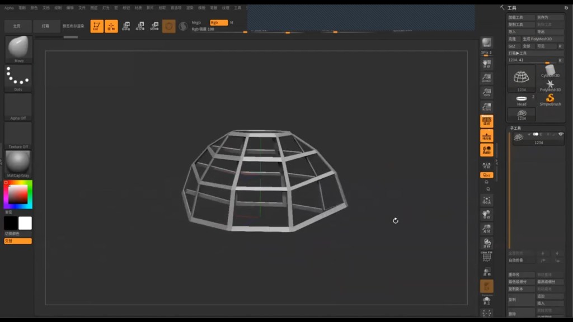This screenshot has height=322, width=573.
Task: Open the Alpha Off selector
Action: [x=18, y=106]
